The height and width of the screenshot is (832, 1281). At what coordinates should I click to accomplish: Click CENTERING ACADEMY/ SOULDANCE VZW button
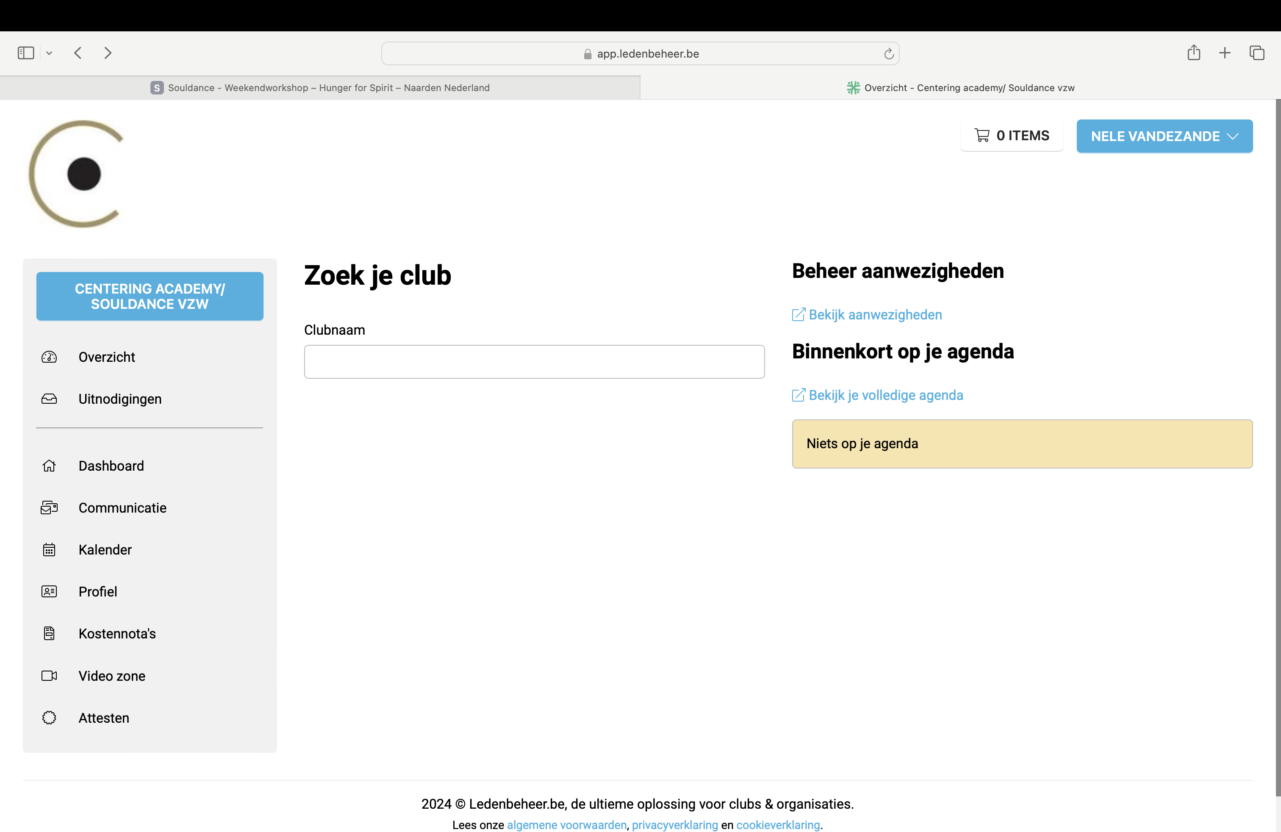tap(150, 296)
